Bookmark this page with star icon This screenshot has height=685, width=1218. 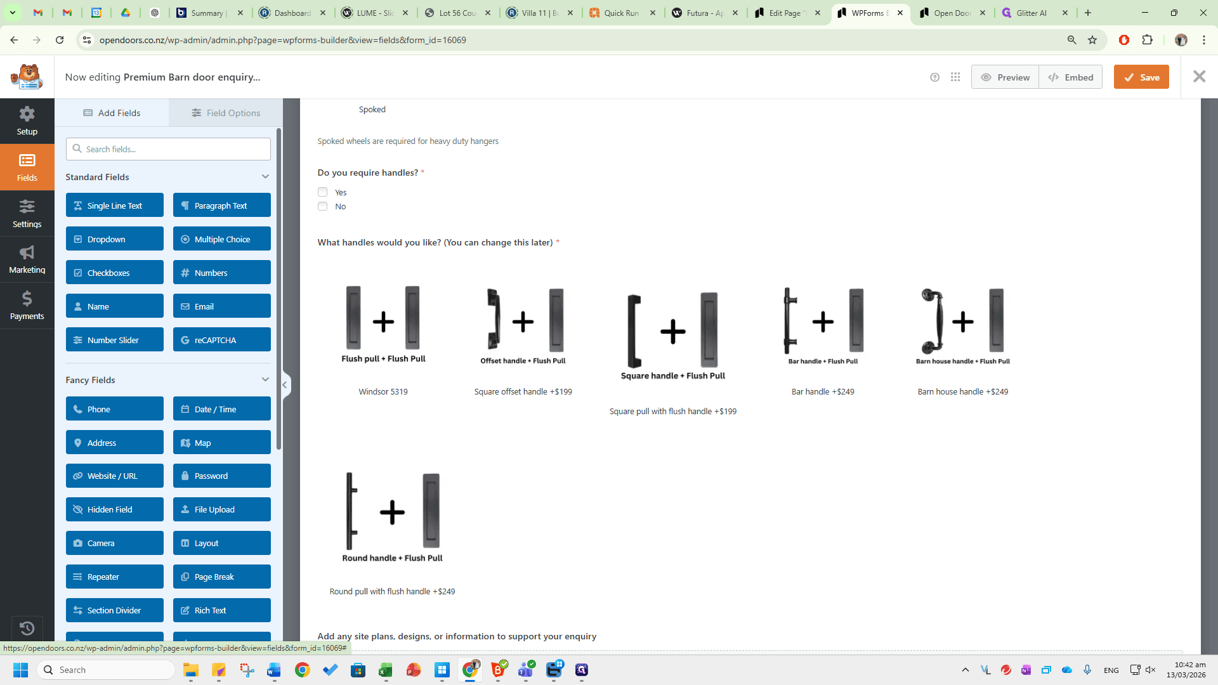click(x=1092, y=40)
